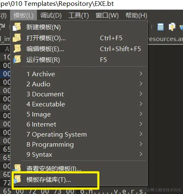This screenshot has width=183, height=194.
Task: Expand the 6 Internet submenu
Action: pyautogui.click(x=79, y=124)
